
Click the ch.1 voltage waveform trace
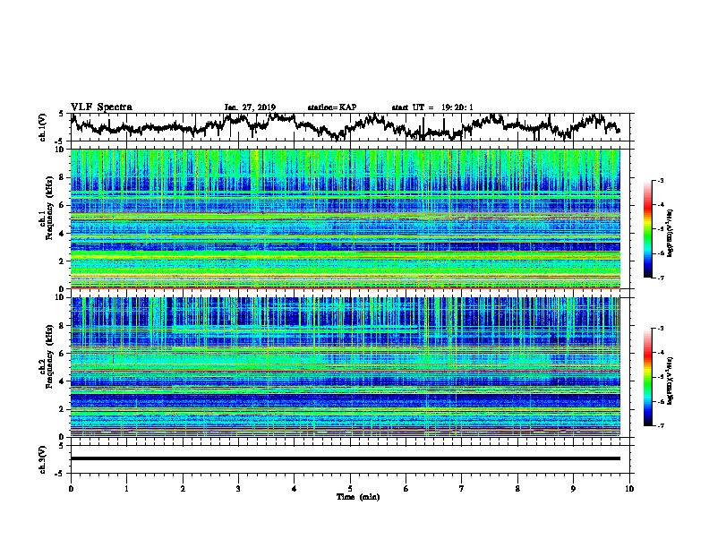(345, 126)
